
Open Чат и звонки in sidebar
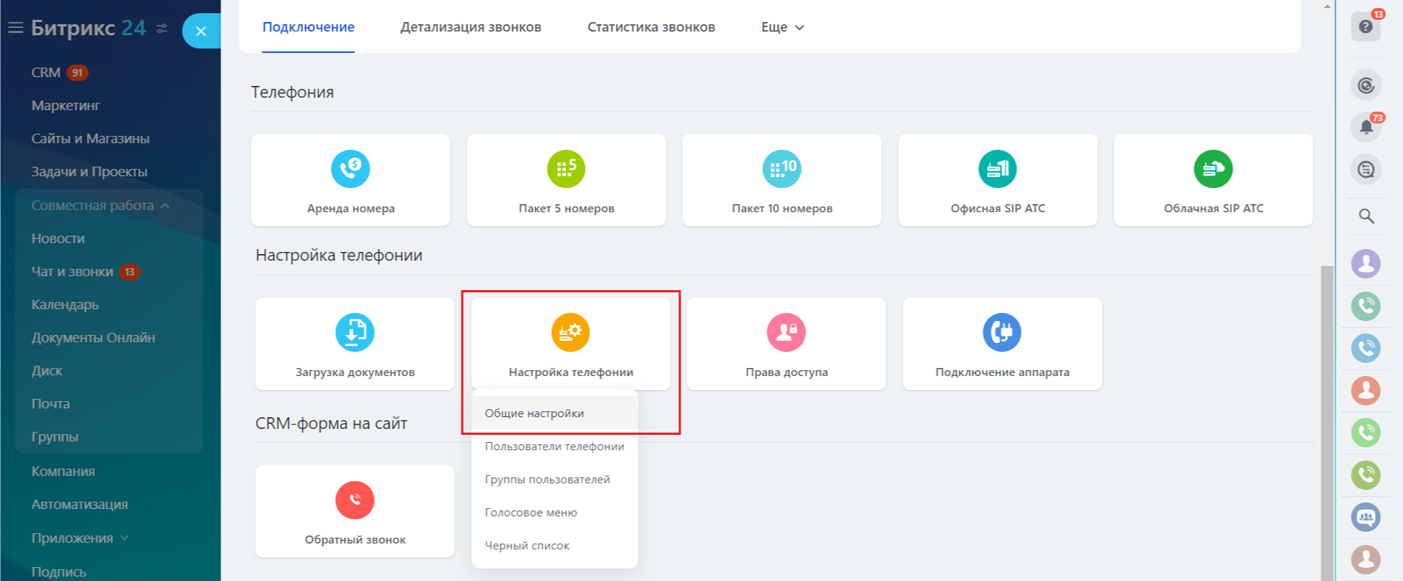pos(72,272)
